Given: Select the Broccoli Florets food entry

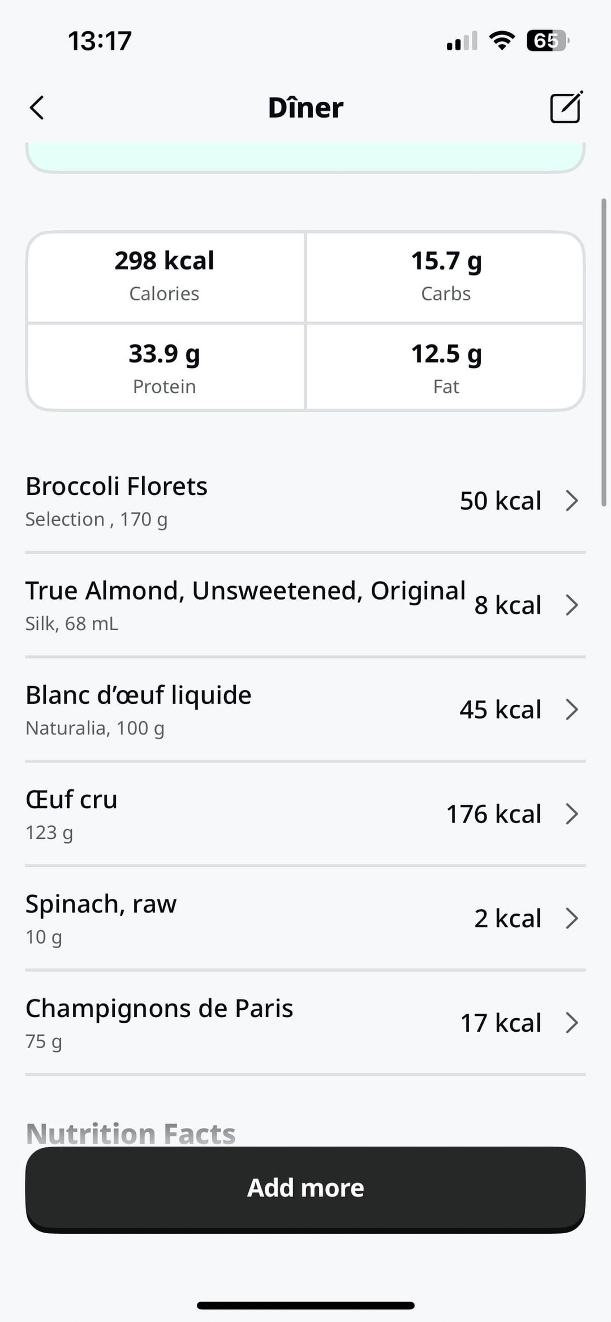Looking at the screenshot, I should pos(226,501).
